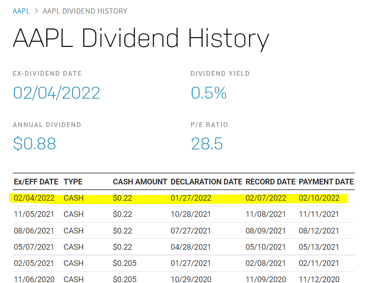Click the DECLARATION DATE column header
Viewport: 368px width, 283px height.
pos(206,182)
